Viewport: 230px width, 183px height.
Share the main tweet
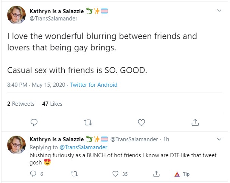[195, 122]
